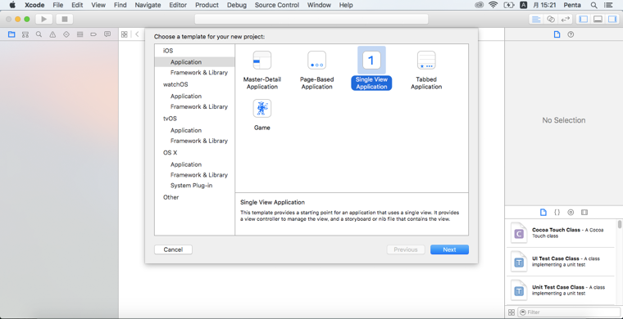623x319 pixels.
Task: Switch to the Version editor button
Action: (x=565, y=19)
